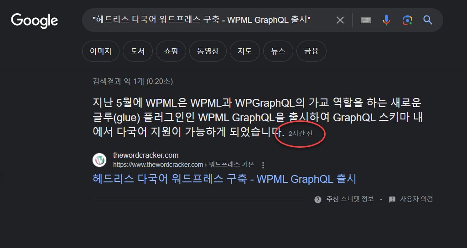Switch to the 금융 filter

click(x=311, y=51)
